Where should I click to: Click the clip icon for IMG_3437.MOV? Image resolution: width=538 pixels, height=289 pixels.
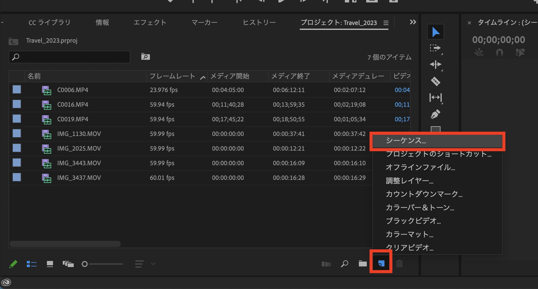[46, 178]
